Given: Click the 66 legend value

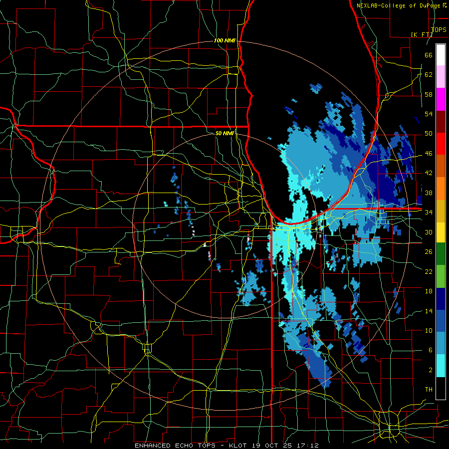Looking at the screenshot, I should pos(429,55).
